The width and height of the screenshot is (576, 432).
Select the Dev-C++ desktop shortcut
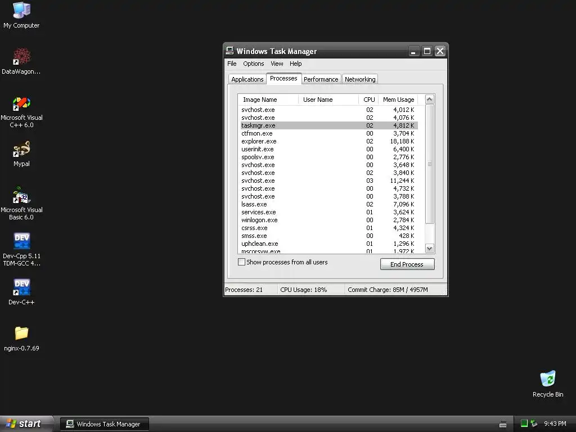coord(21,292)
